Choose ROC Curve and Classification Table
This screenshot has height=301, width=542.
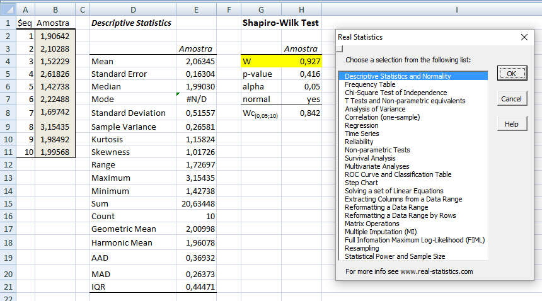tap(413, 174)
